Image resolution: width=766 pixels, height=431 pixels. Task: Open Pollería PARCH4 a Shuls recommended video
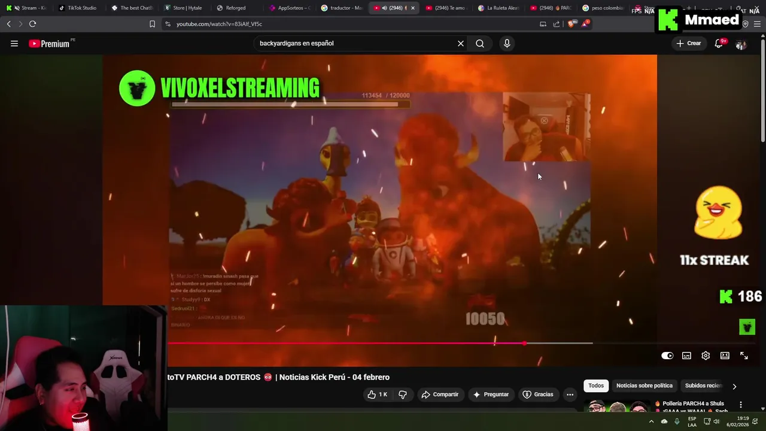point(692,407)
